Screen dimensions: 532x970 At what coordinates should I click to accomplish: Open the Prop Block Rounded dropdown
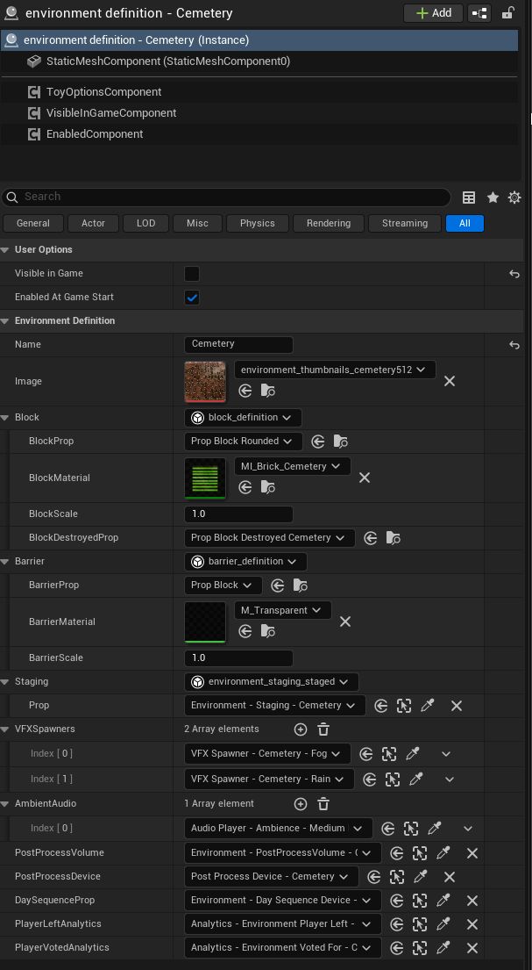pyautogui.click(x=244, y=442)
